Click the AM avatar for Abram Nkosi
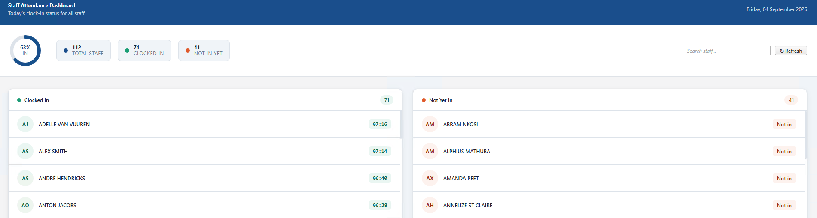Image resolution: width=817 pixels, height=218 pixels. coord(430,124)
